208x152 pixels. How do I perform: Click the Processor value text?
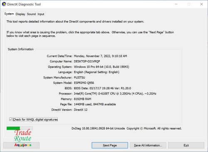click(x=115, y=93)
